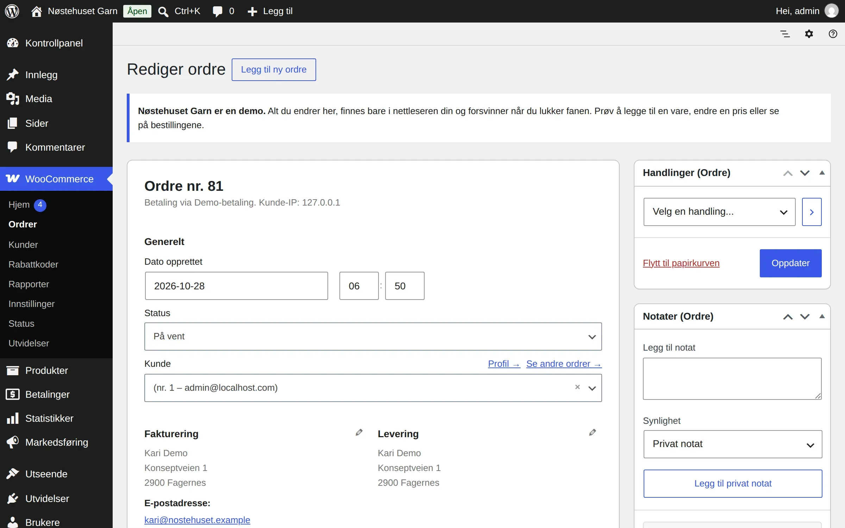Click the hour field showing 06
Viewport: 845px width, 528px height.
(x=359, y=286)
